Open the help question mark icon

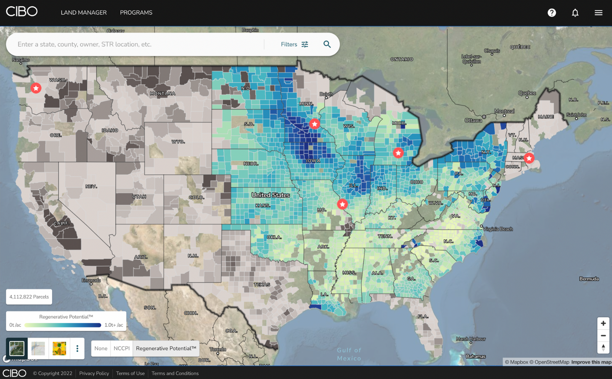point(551,12)
